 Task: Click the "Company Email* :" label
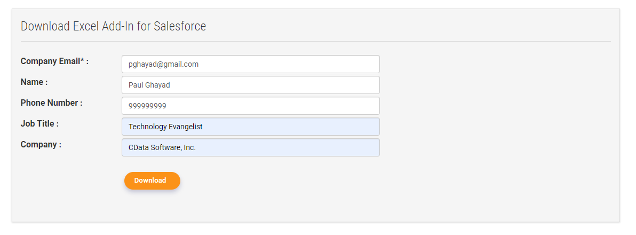[54, 61]
